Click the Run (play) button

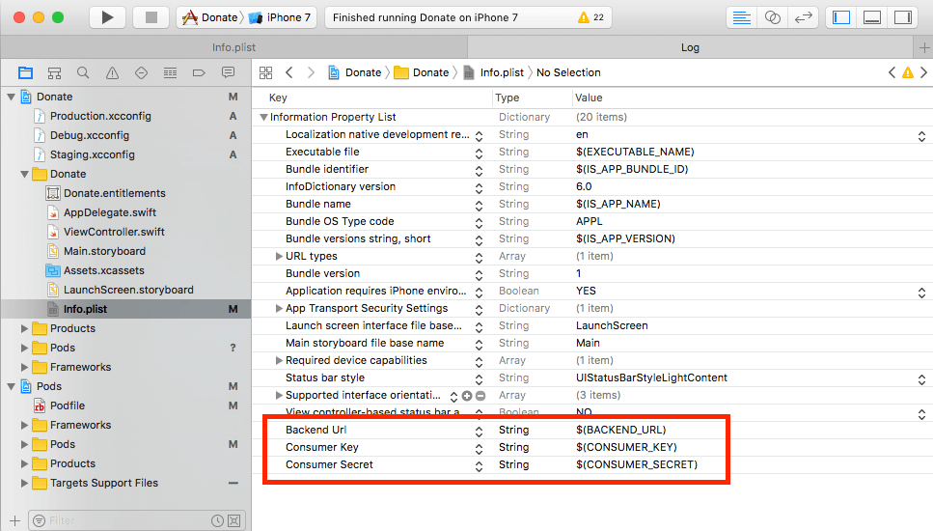pos(107,17)
